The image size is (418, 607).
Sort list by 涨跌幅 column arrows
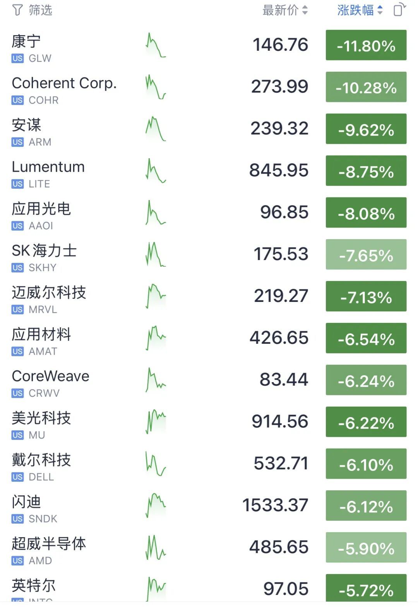coord(380,10)
